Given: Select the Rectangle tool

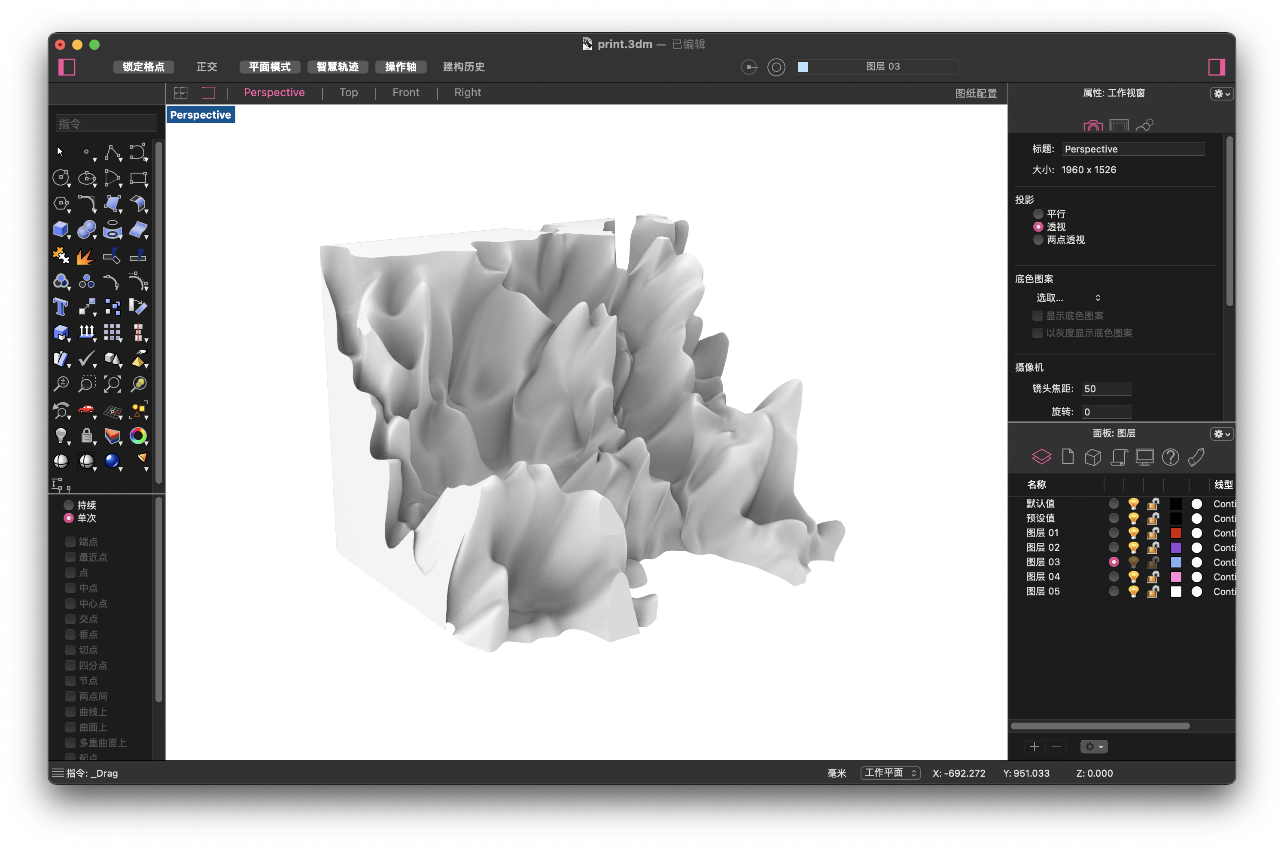Looking at the screenshot, I should [x=138, y=178].
